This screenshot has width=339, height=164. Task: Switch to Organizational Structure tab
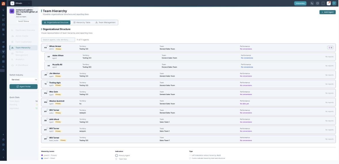(x=56, y=22)
